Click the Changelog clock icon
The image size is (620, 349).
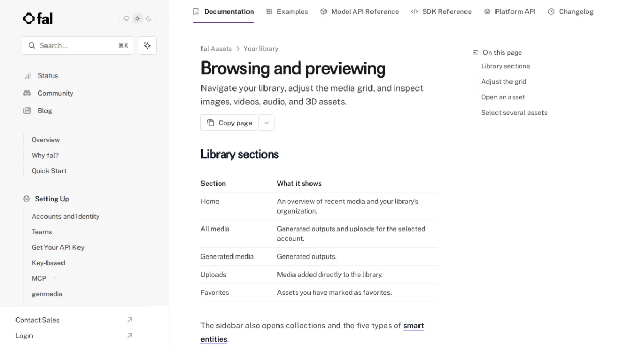click(x=551, y=11)
